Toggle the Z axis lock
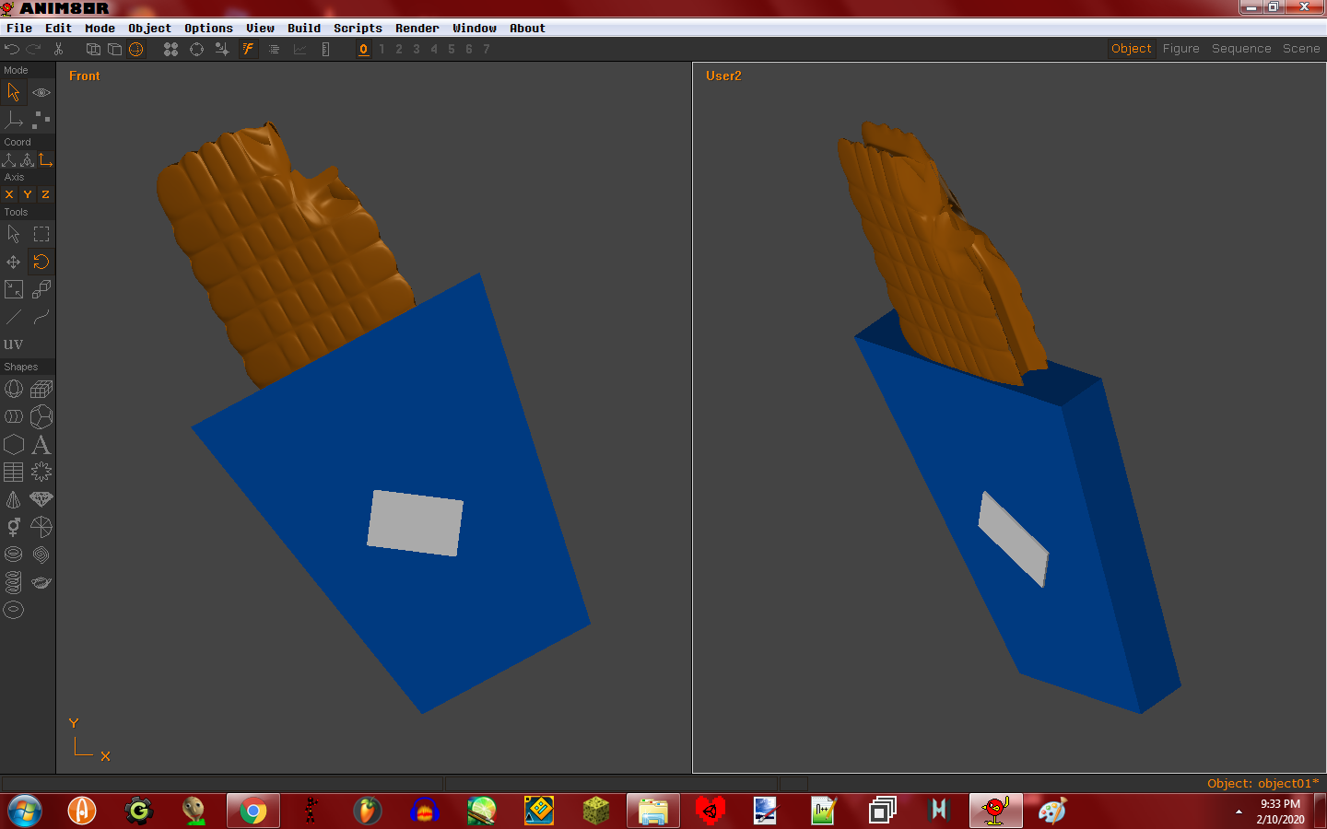 (45, 194)
